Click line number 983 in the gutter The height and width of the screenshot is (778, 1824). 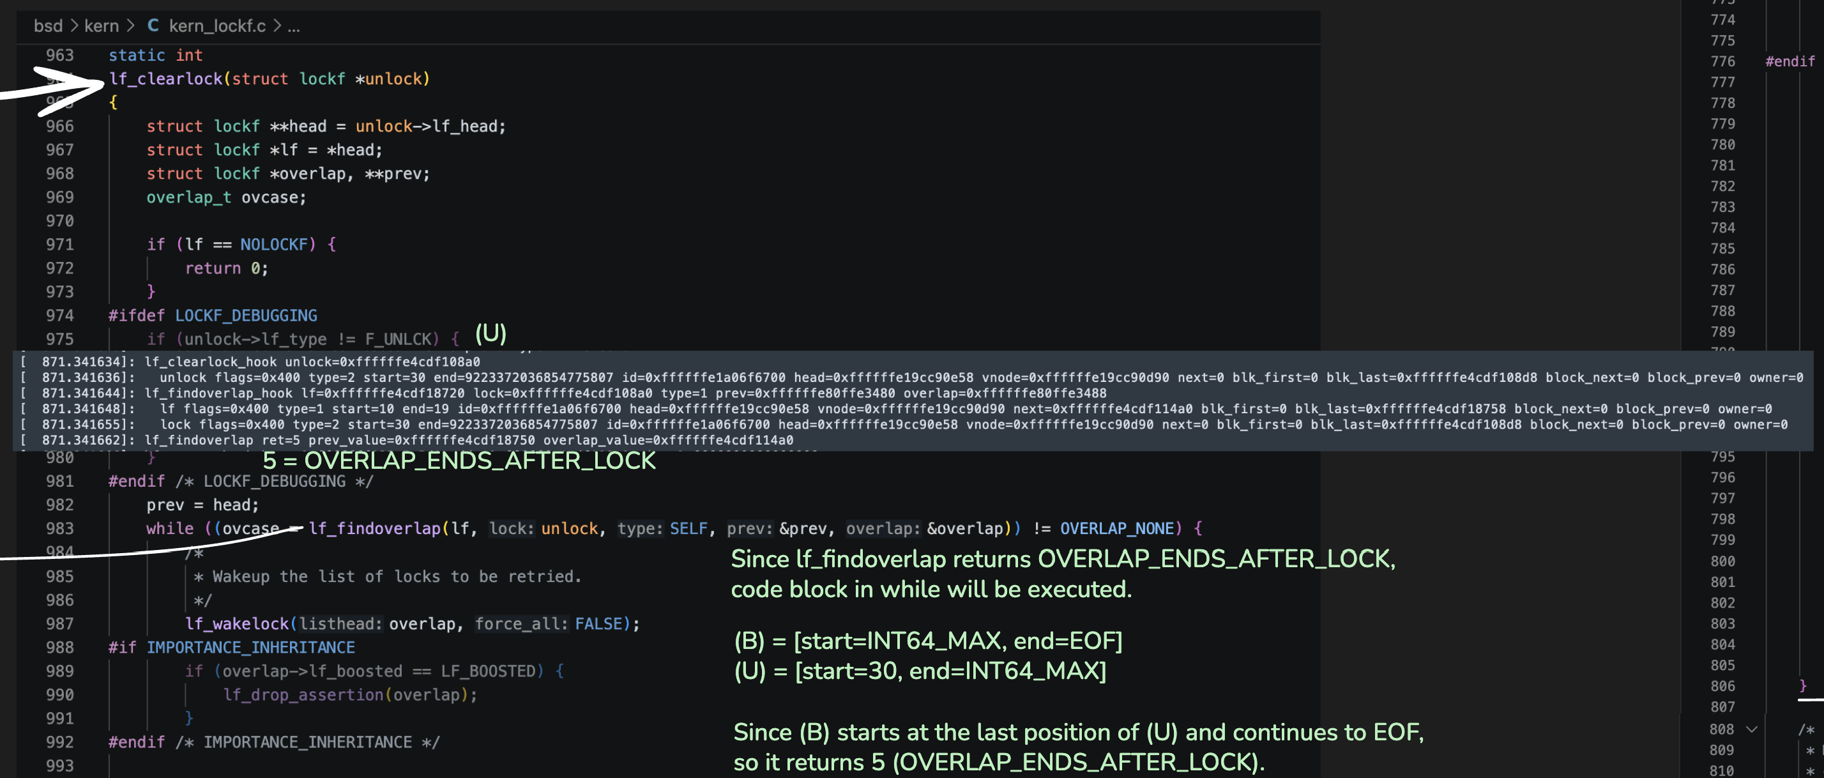pyautogui.click(x=59, y=528)
